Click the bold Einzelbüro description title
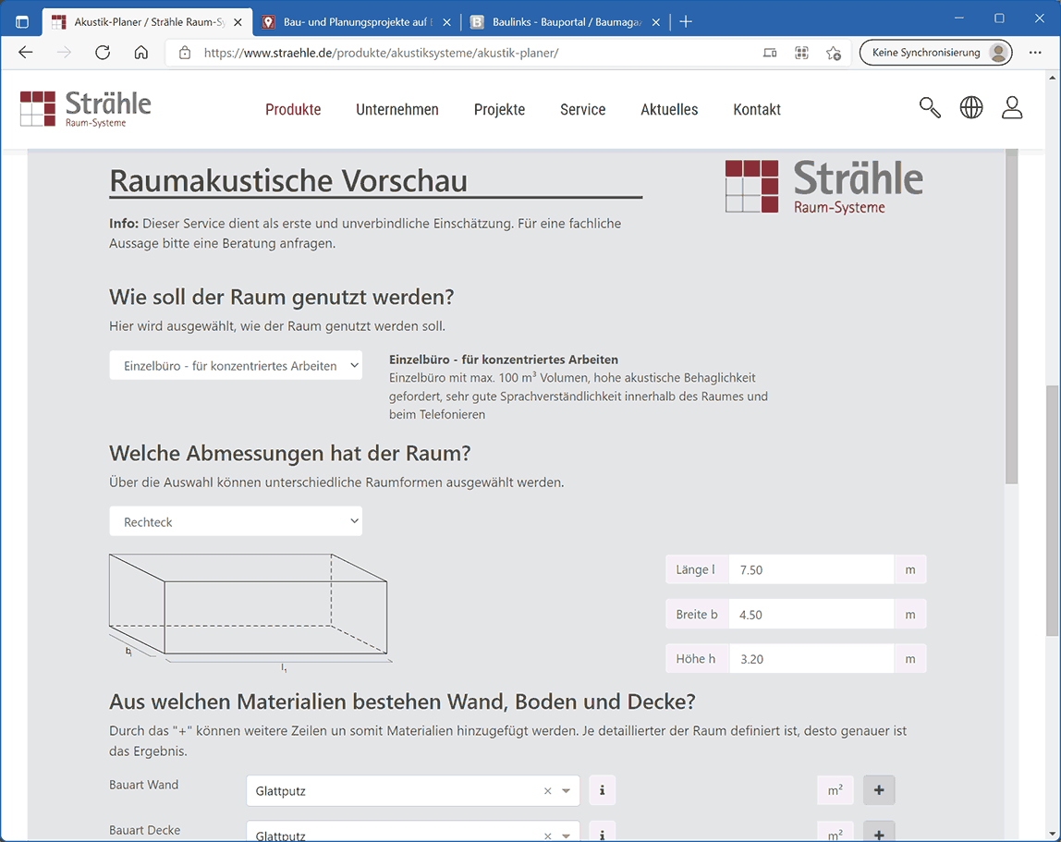The height and width of the screenshot is (842, 1061). pyautogui.click(x=504, y=360)
